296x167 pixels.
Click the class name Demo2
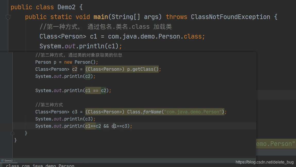tap(66, 7)
